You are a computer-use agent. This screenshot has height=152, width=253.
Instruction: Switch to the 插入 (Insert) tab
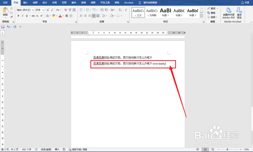tap(26, 3)
